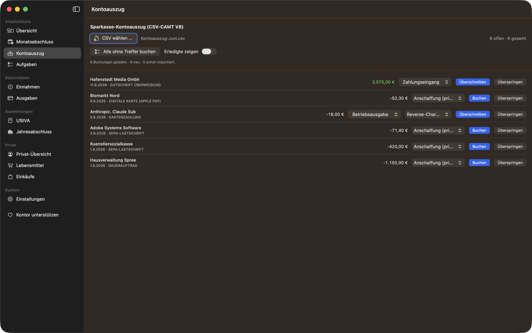
Task: Click the document icon on CSV wählen button
Action: coord(96,38)
